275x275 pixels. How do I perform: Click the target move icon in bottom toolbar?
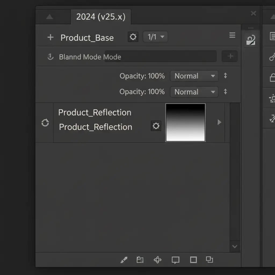[x=157, y=260]
